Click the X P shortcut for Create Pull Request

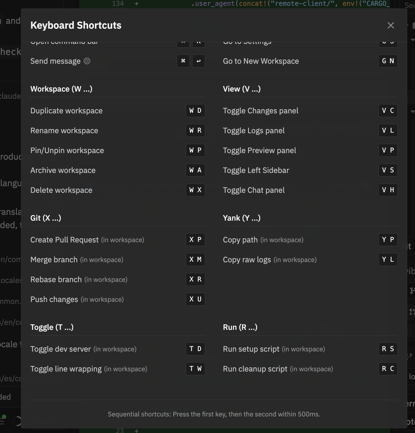[x=195, y=240]
